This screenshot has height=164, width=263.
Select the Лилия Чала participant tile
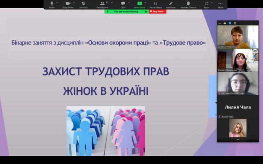click(238, 107)
